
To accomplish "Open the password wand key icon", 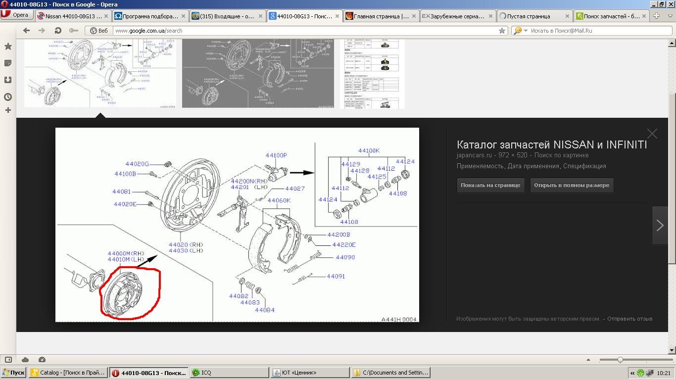I will [73, 31].
